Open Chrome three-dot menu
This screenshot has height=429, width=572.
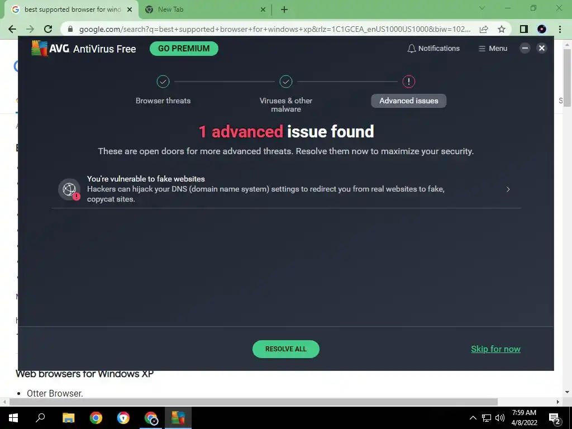pos(560,29)
